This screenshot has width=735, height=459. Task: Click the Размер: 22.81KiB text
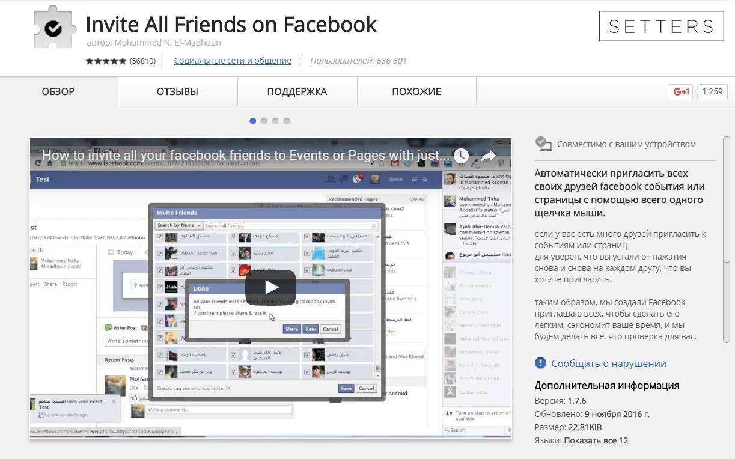tap(568, 427)
